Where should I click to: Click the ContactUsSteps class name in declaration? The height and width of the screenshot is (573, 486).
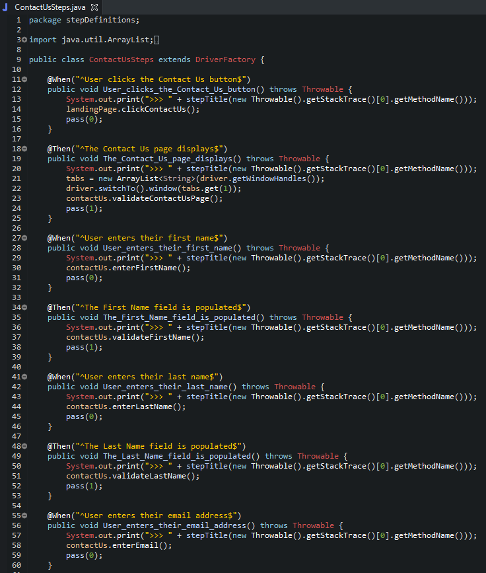(x=121, y=59)
